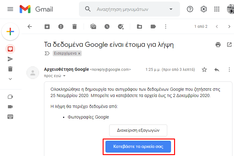Screen dimensions: 234x156
Task: Open toolbar More options dots
Action: tap(165, 27)
